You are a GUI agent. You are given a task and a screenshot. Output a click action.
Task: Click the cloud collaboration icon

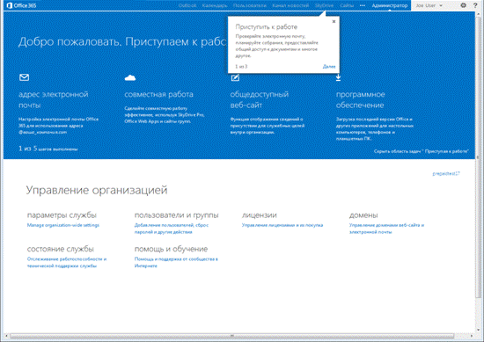coord(130,77)
